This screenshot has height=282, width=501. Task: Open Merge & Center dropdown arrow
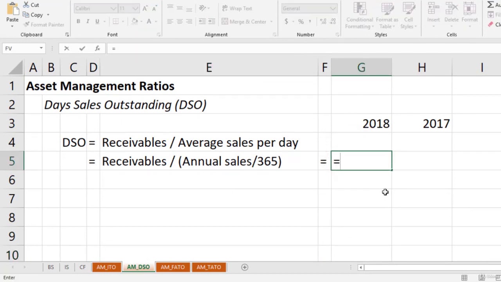[271, 22]
